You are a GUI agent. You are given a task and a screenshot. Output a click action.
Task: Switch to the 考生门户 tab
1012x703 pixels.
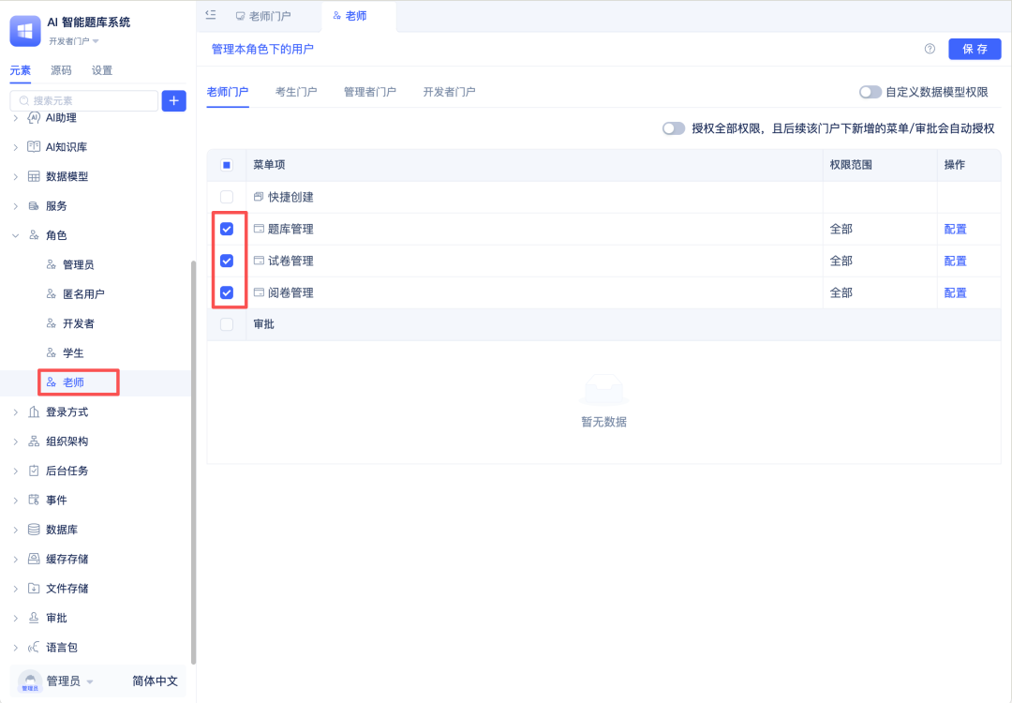click(x=296, y=92)
